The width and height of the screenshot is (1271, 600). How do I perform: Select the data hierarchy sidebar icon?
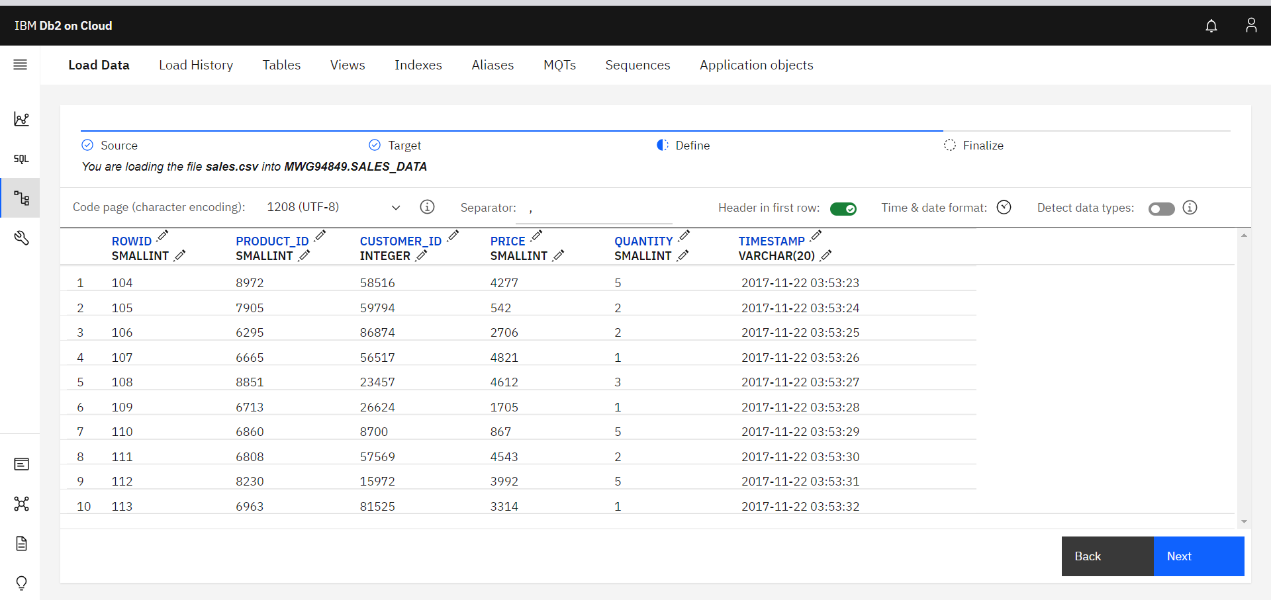tap(21, 198)
